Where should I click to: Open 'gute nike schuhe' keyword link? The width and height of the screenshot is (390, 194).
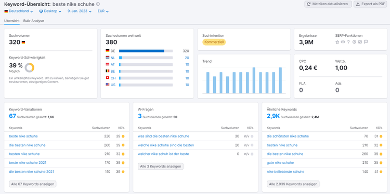tap(280, 163)
